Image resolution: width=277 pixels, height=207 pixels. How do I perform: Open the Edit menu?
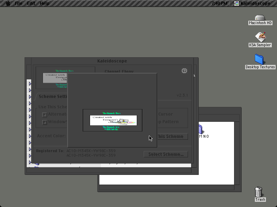[31, 3]
